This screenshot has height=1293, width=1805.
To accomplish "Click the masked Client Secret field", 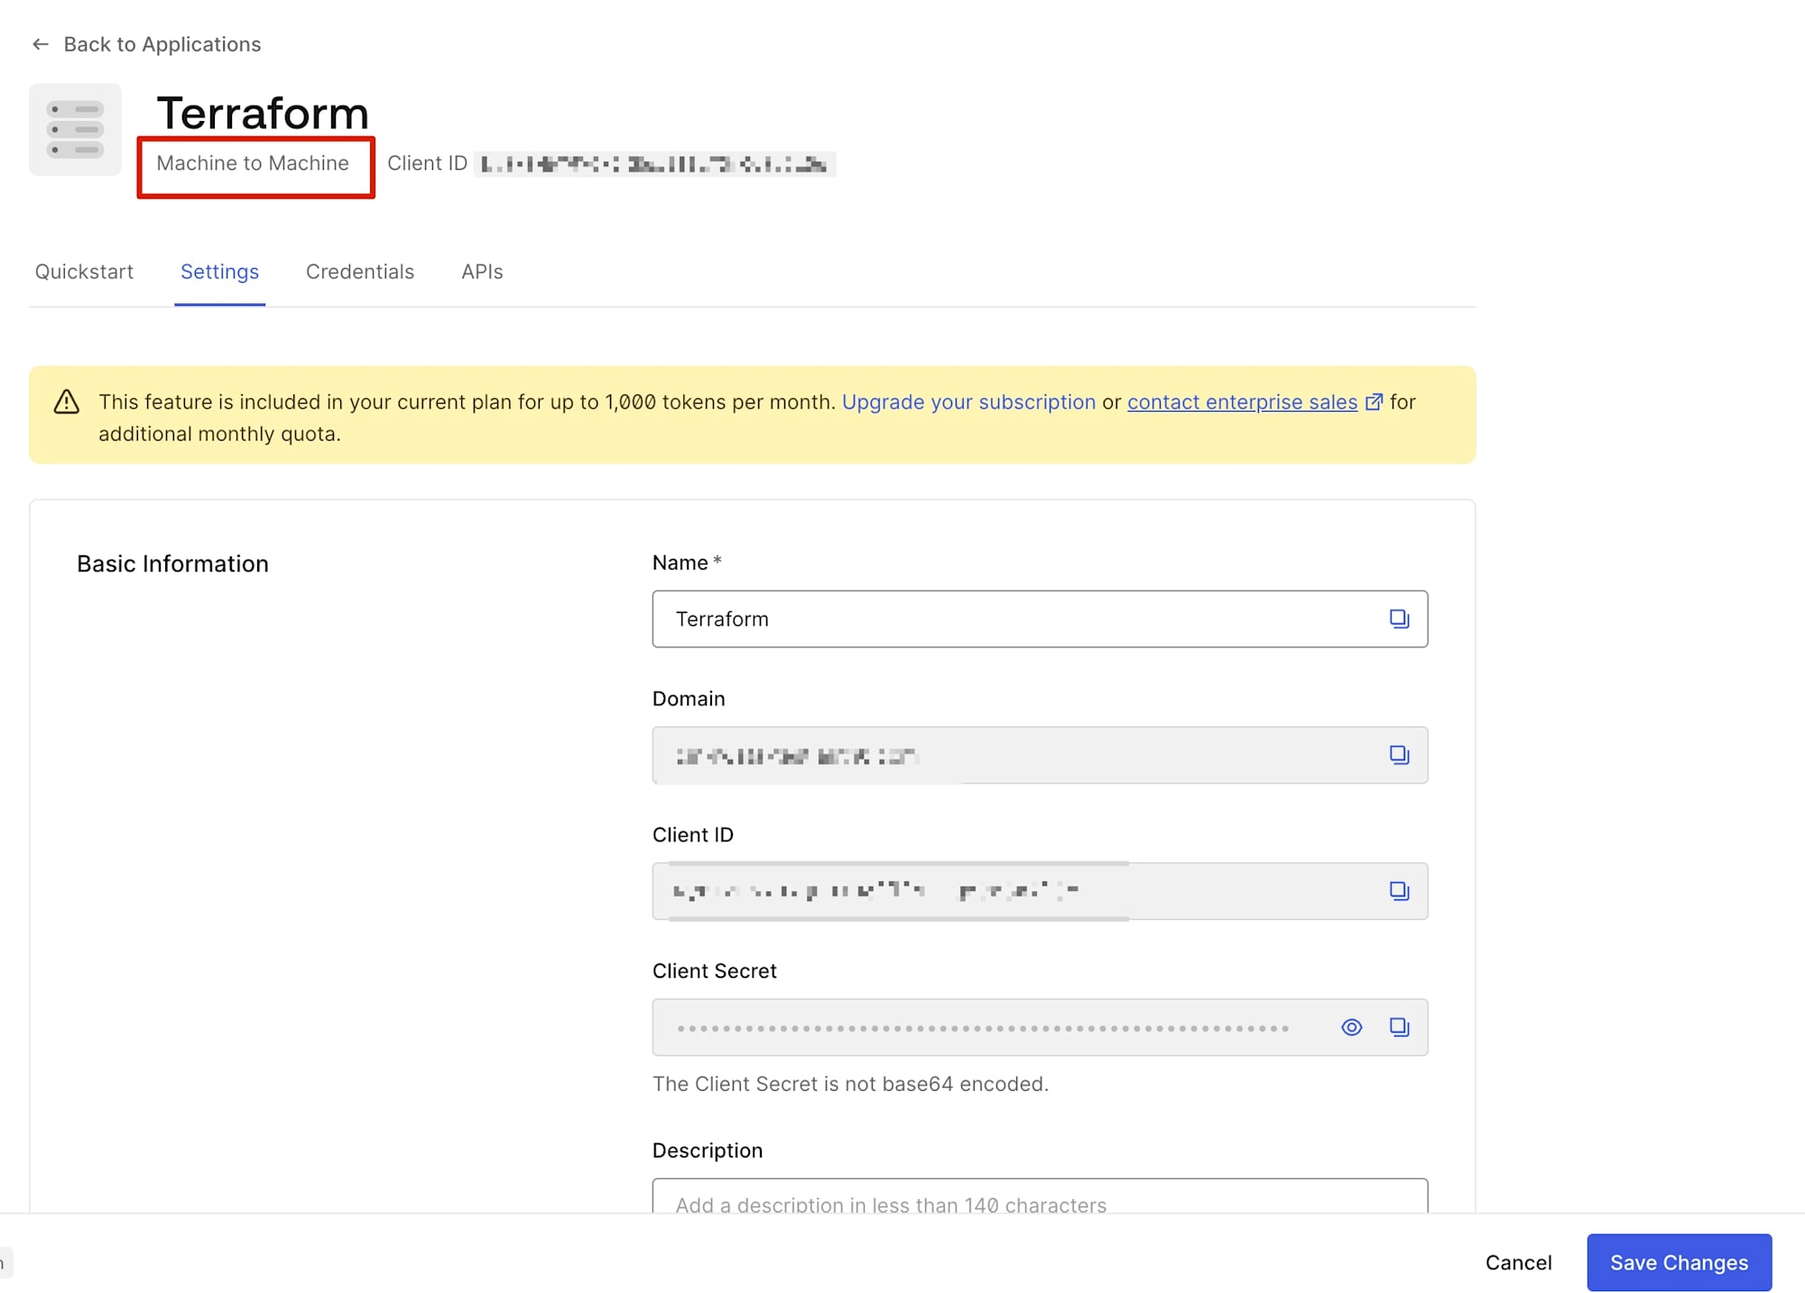I will [1040, 1028].
